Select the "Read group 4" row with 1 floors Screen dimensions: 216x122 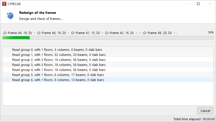pyautogui.click(x=59, y=70)
